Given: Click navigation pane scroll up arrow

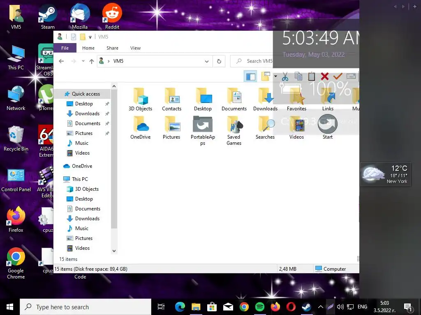Looking at the screenshot, I should [x=114, y=86].
